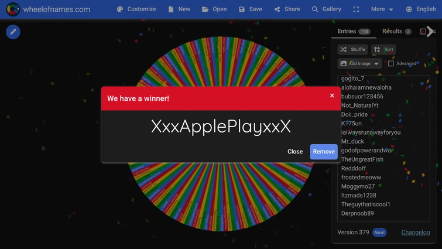Click the wheelofnames.com logo icon
Screen dimensions: 442x249
(x=13, y=9)
